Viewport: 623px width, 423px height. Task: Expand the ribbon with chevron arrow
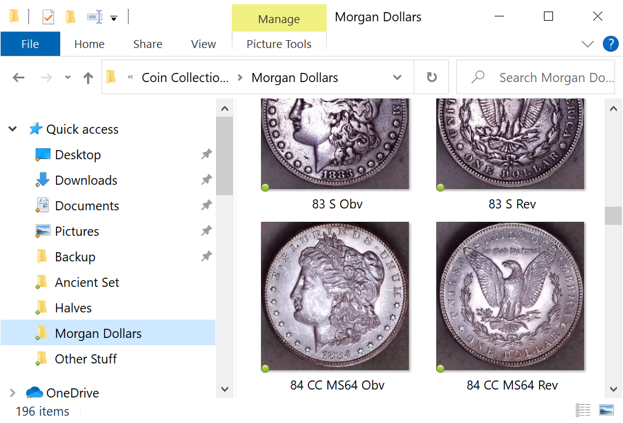click(587, 44)
